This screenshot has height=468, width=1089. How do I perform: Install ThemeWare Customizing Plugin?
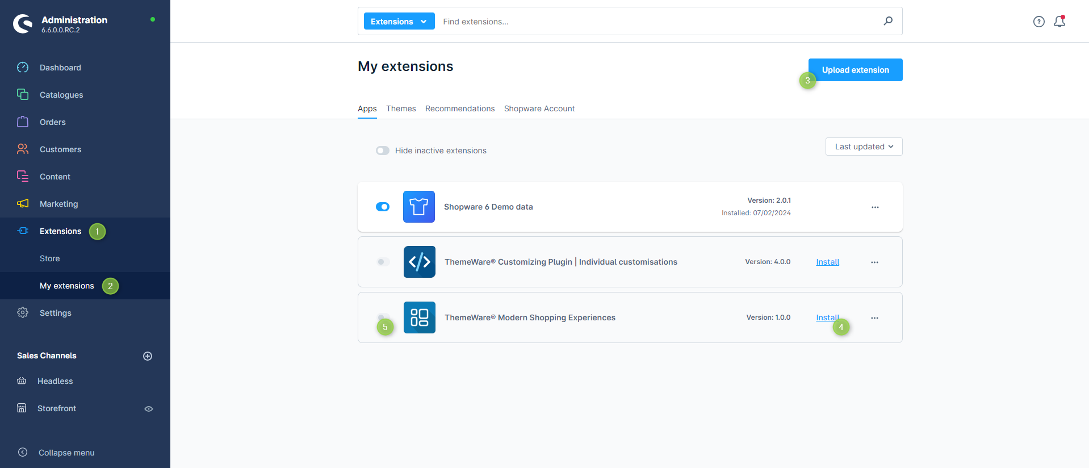click(827, 262)
